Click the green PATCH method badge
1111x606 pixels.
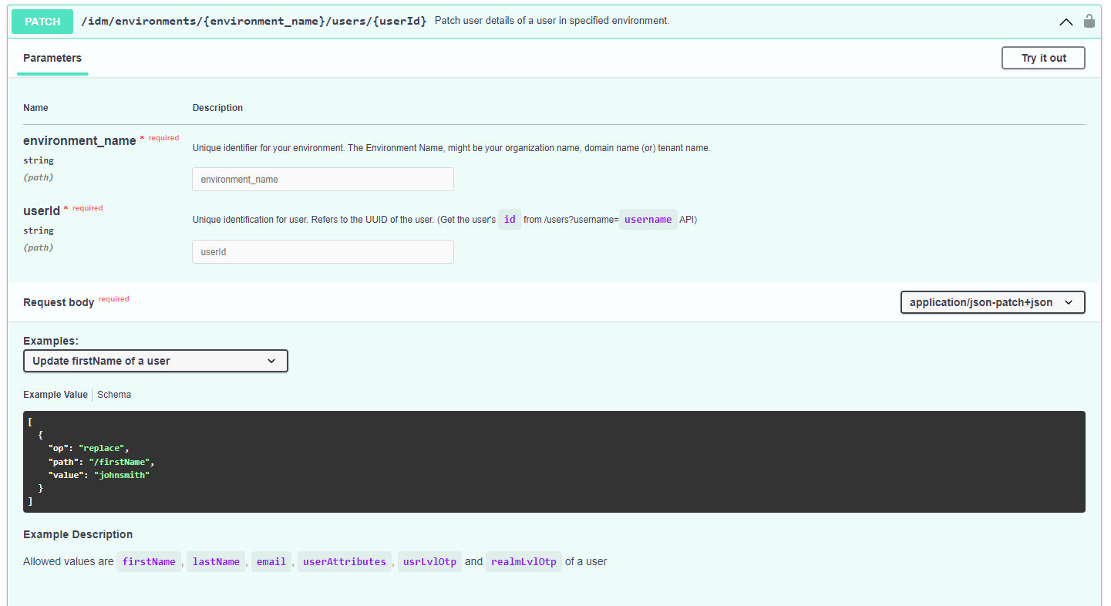pyautogui.click(x=42, y=21)
